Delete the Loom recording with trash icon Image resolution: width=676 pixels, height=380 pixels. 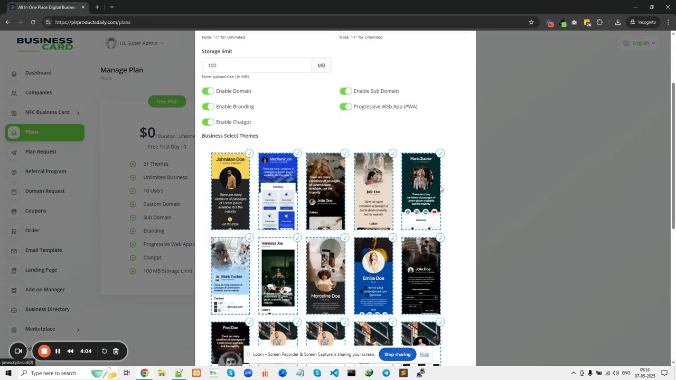(x=116, y=351)
